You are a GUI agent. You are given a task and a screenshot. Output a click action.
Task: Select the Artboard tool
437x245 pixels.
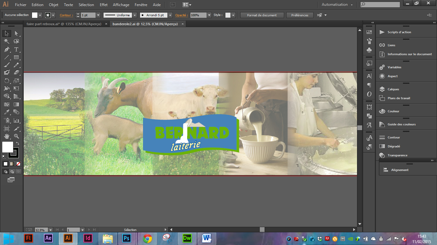[x=7, y=129]
